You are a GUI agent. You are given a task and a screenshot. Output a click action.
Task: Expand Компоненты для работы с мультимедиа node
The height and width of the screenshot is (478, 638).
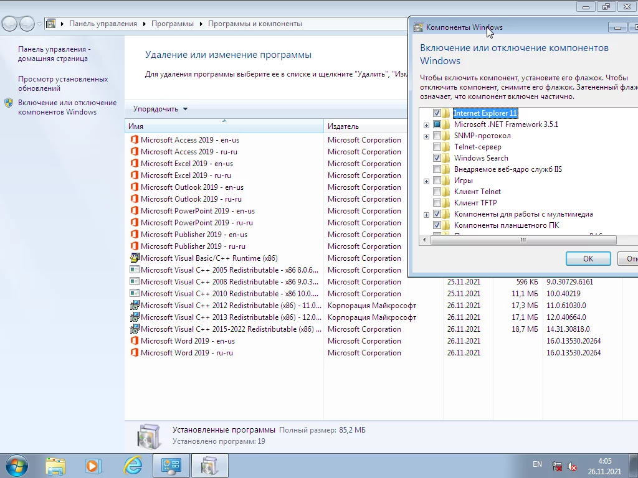(x=426, y=215)
